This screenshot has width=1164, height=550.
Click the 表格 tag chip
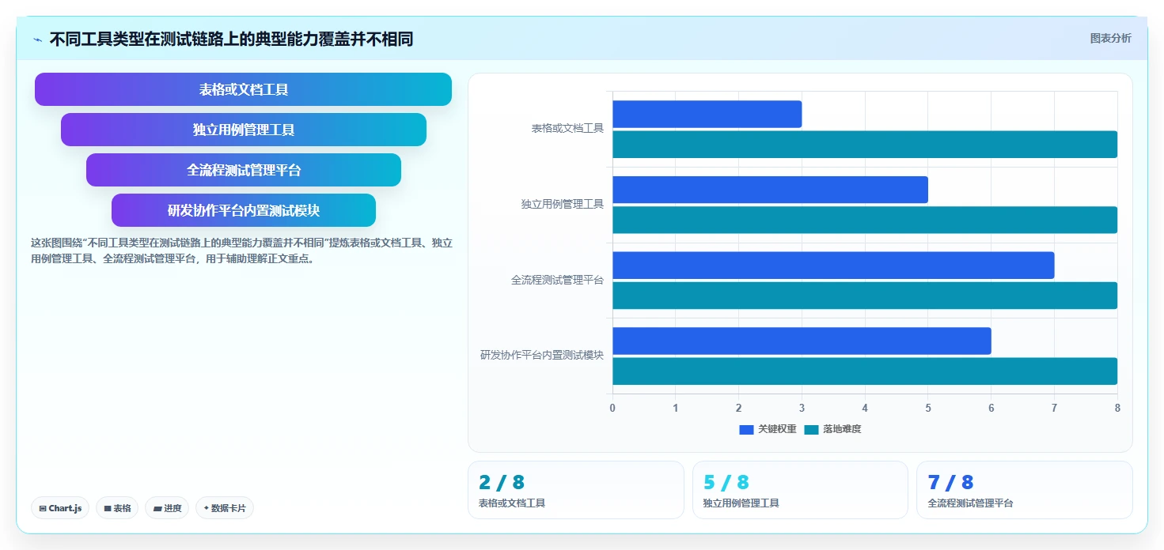click(x=118, y=508)
